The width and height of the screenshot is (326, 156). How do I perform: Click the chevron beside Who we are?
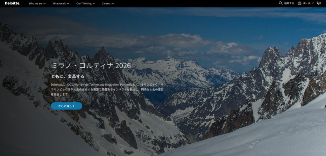pyautogui.click(x=44, y=4)
